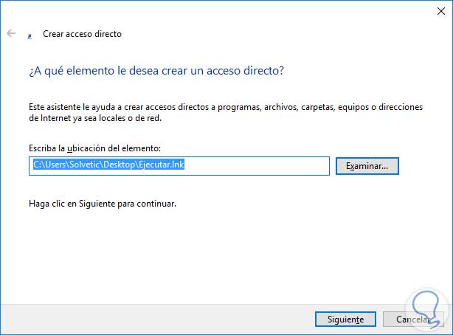Continue with the Siguiente button
The image size is (453, 335).
tap(339, 320)
